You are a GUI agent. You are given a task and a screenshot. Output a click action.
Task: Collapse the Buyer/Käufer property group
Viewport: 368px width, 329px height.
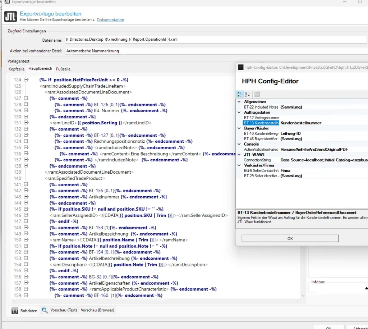tap(239, 128)
